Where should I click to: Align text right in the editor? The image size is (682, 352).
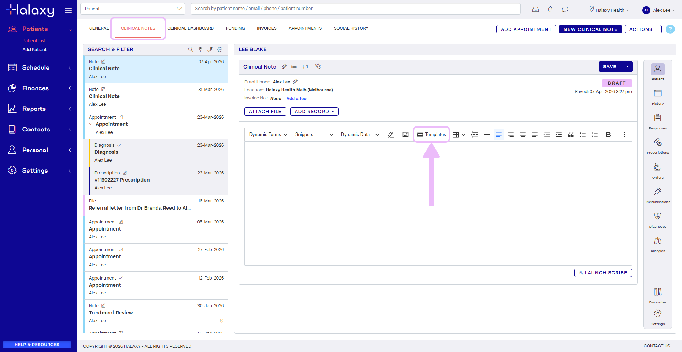(511, 135)
